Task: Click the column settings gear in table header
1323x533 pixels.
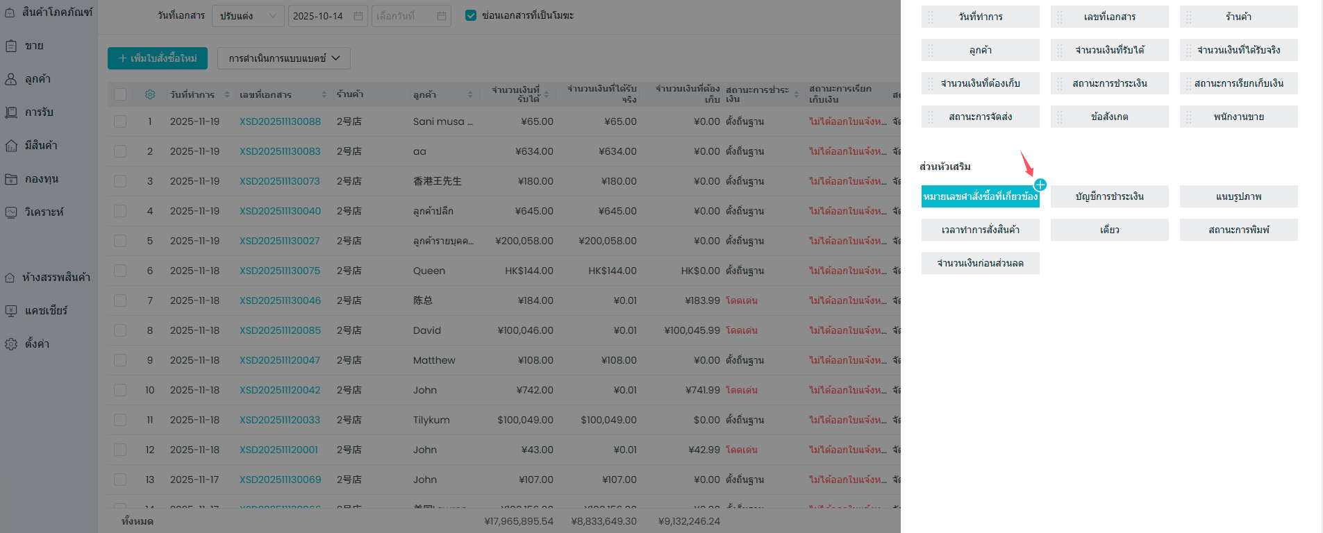Action: [150, 94]
